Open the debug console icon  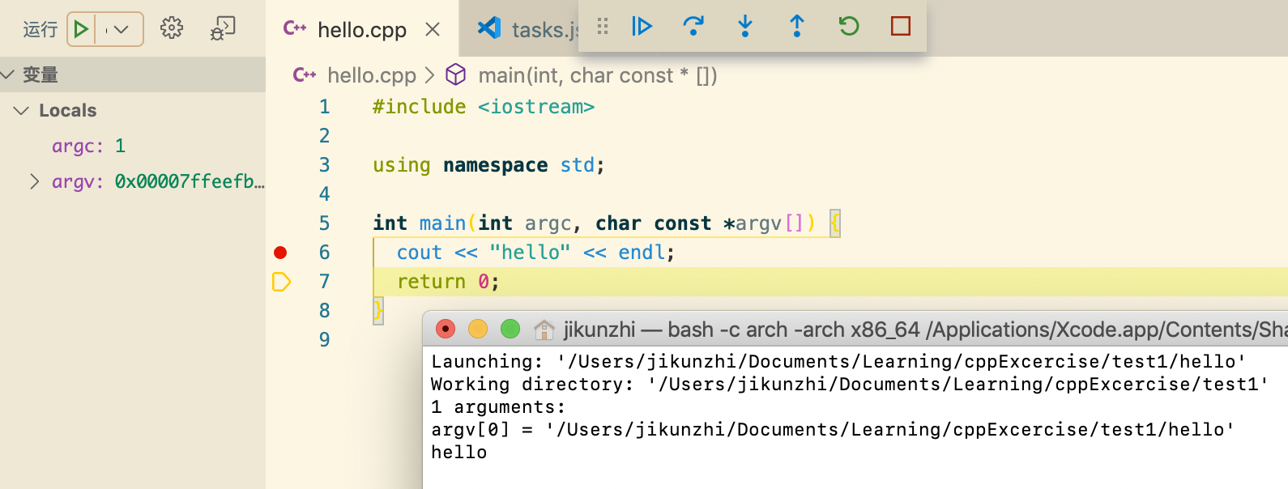pos(223,28)
